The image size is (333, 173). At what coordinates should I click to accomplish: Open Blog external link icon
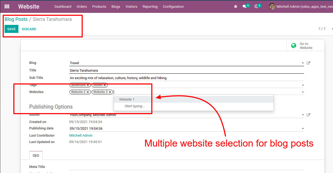tap(308, 63)
